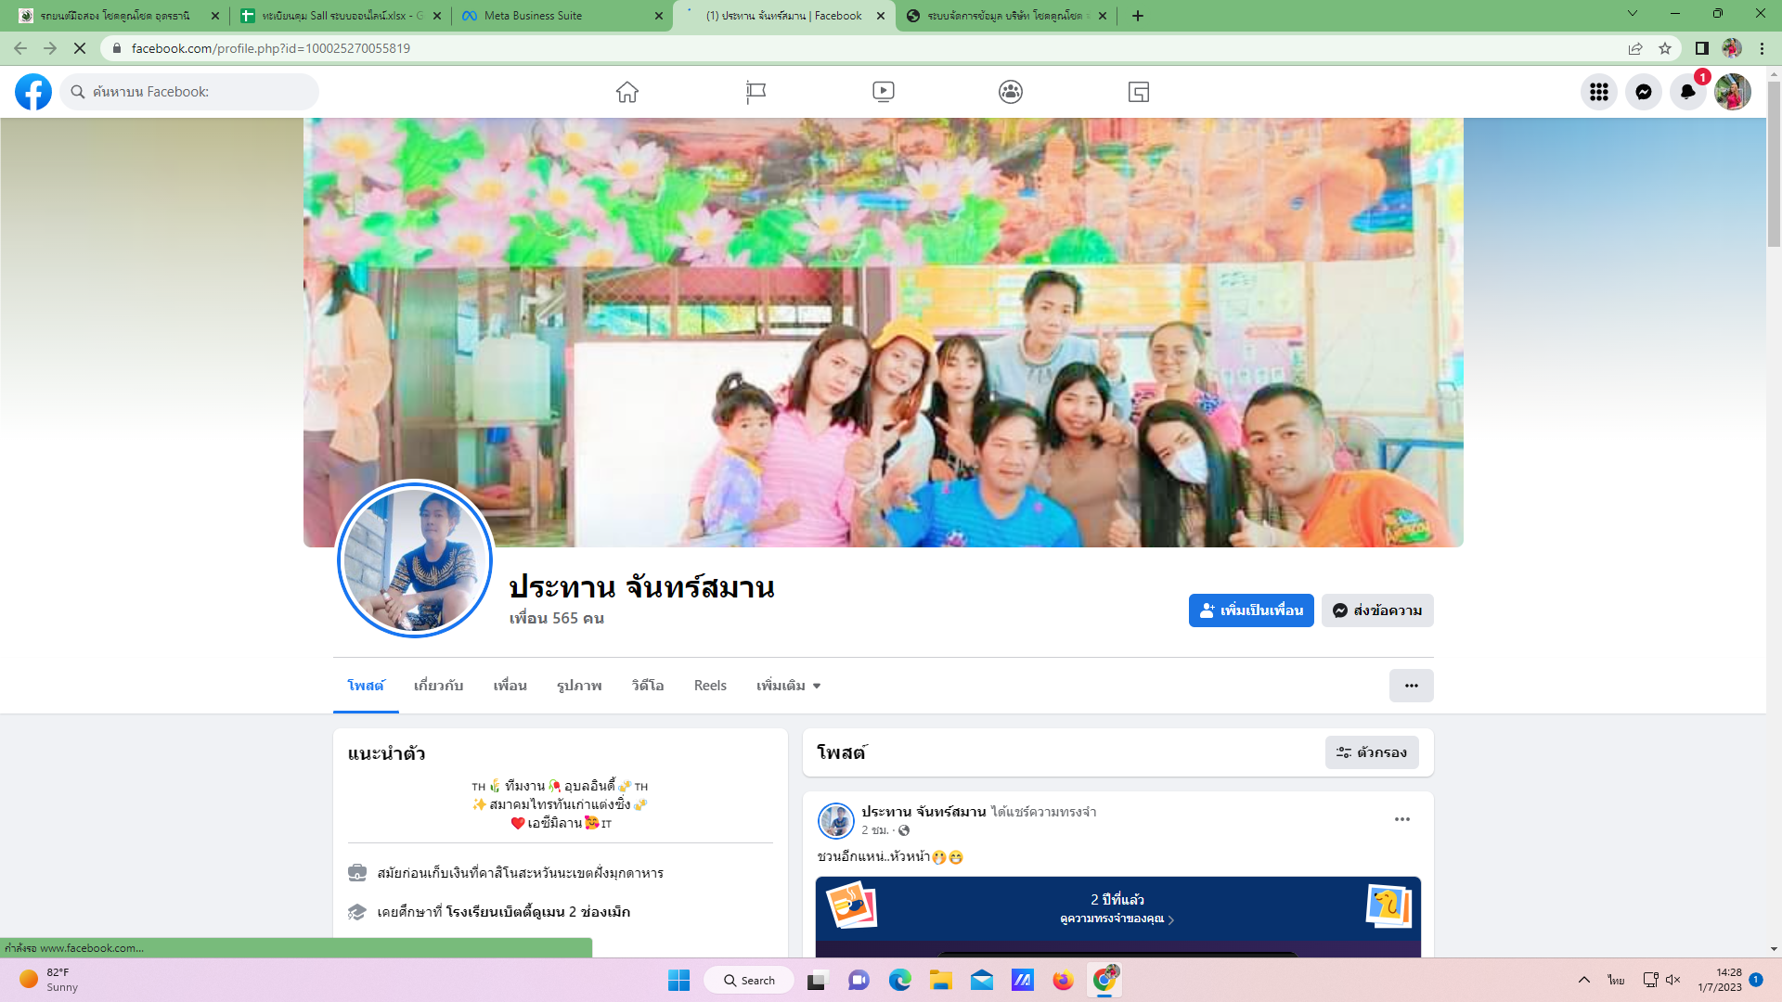Click the Facebook logo
Image resolution: width=1782 pixels, height=1002 pixels.
(33, 92)
